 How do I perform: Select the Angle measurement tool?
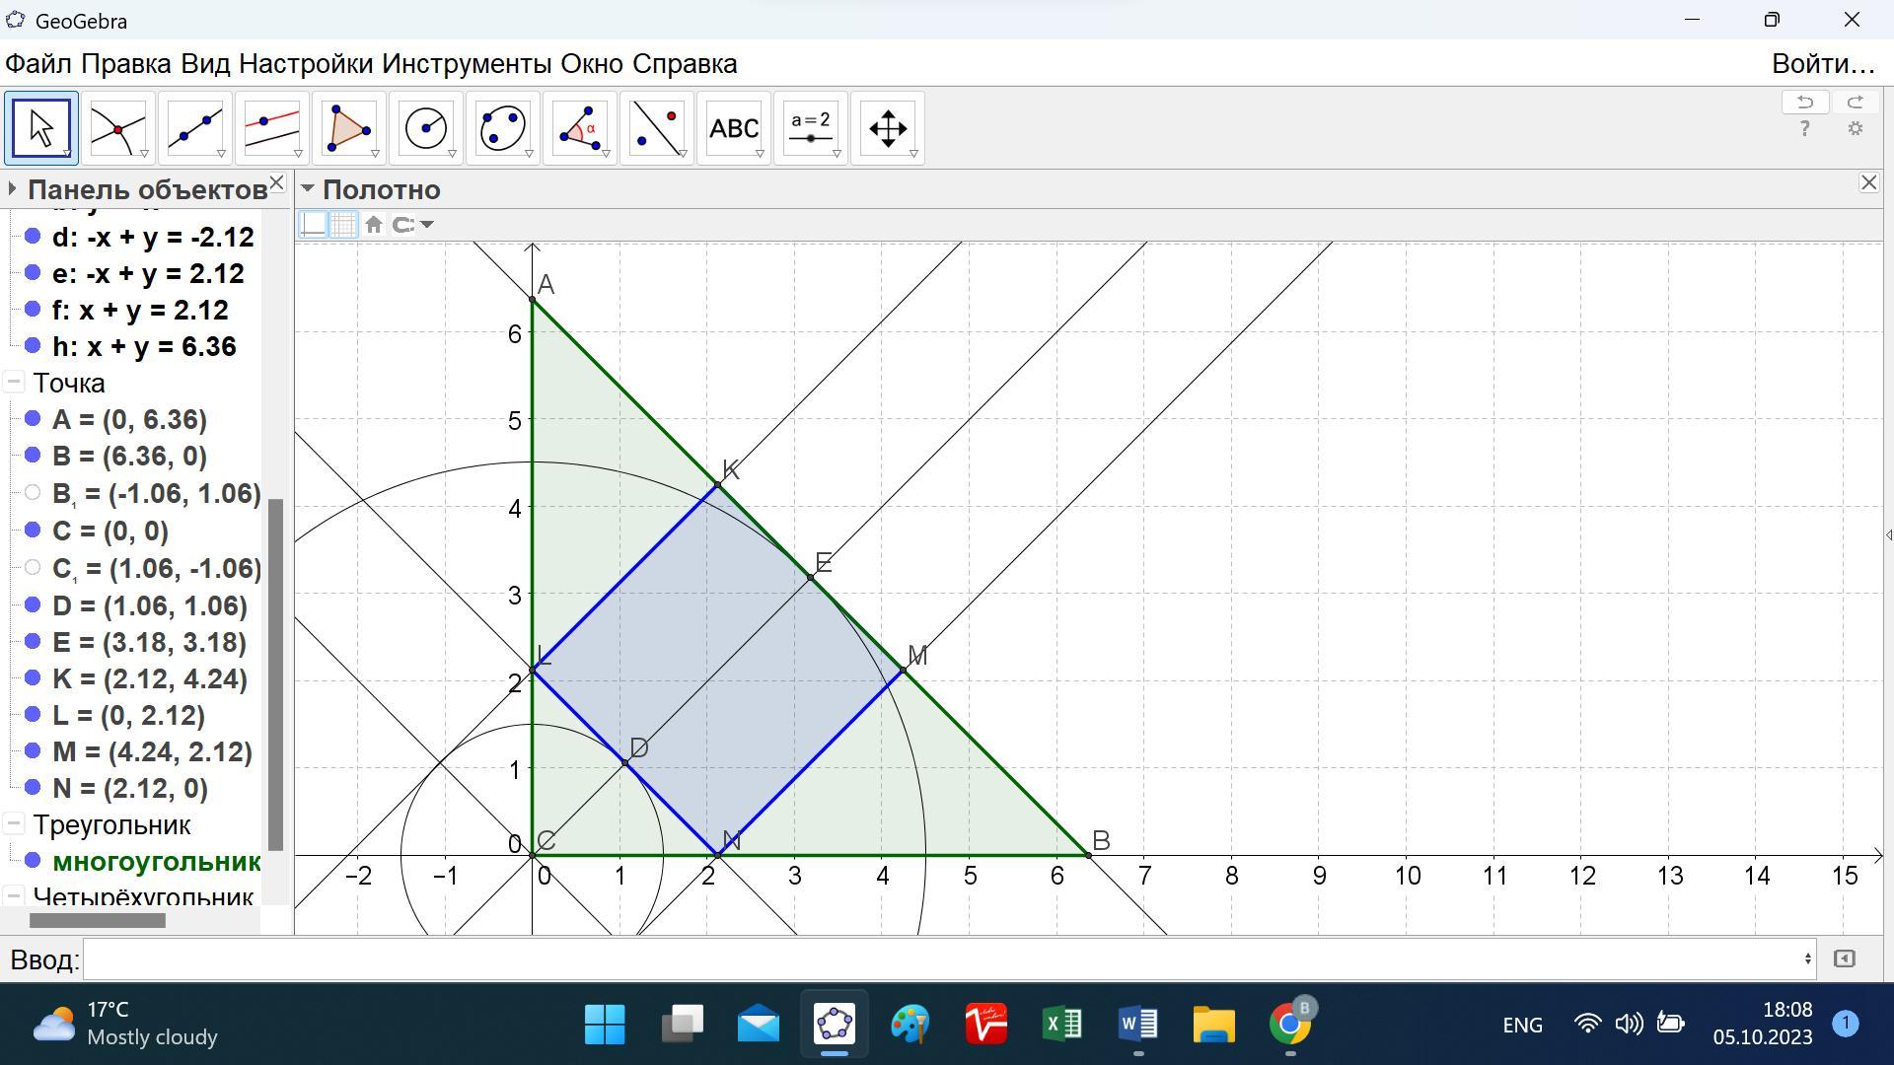579,128
